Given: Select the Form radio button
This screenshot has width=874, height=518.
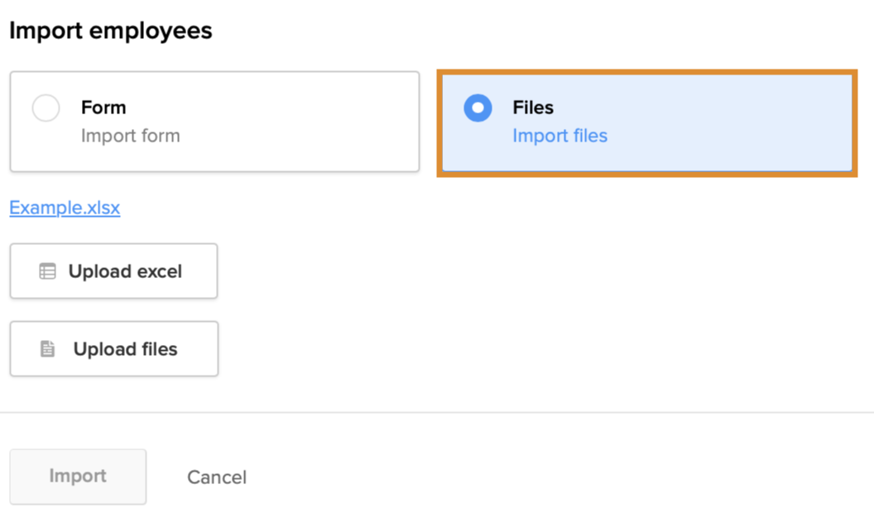Looking at the screenshot, I should pos(46,108).
